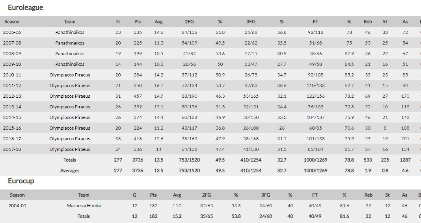421x223 pixels.
Task: Click the Euroleague Totals row label
Action: click(x=70, y=160)
